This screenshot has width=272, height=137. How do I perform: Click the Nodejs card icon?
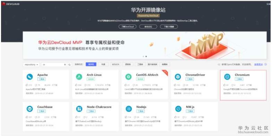129,109
